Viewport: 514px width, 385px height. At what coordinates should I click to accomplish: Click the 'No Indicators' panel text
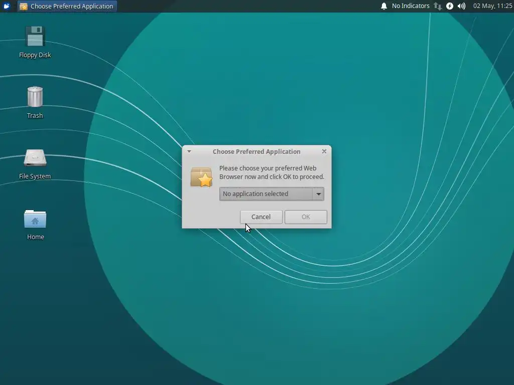pos(411,6)
